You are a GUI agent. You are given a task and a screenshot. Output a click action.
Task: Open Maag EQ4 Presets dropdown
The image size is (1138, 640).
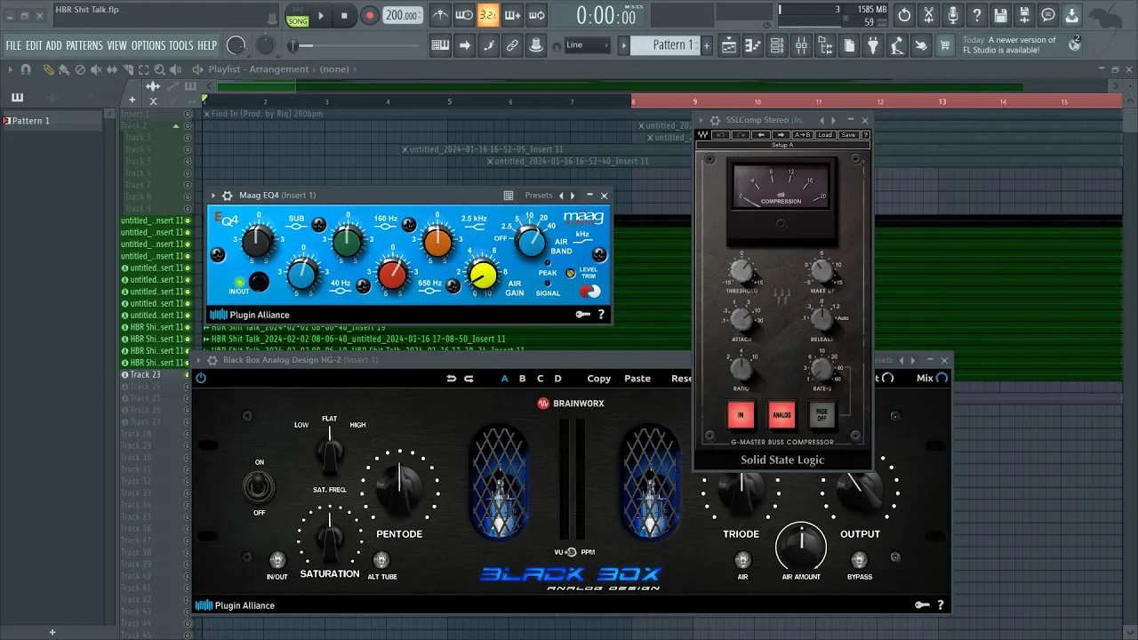(x=539, y=196)
